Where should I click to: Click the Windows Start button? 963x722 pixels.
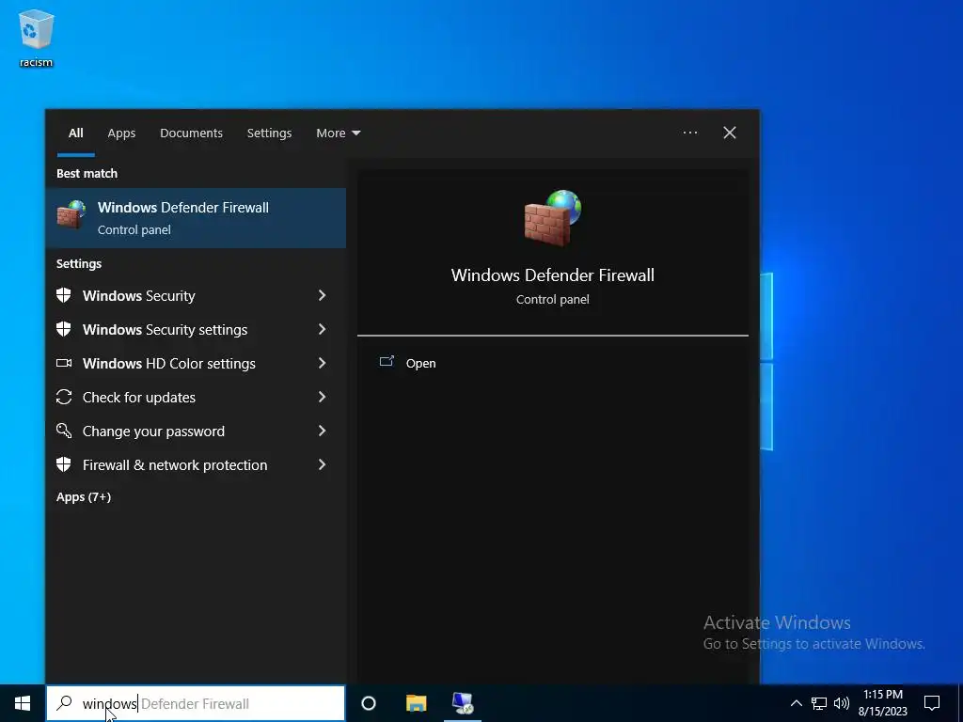(x=23, y=703)
